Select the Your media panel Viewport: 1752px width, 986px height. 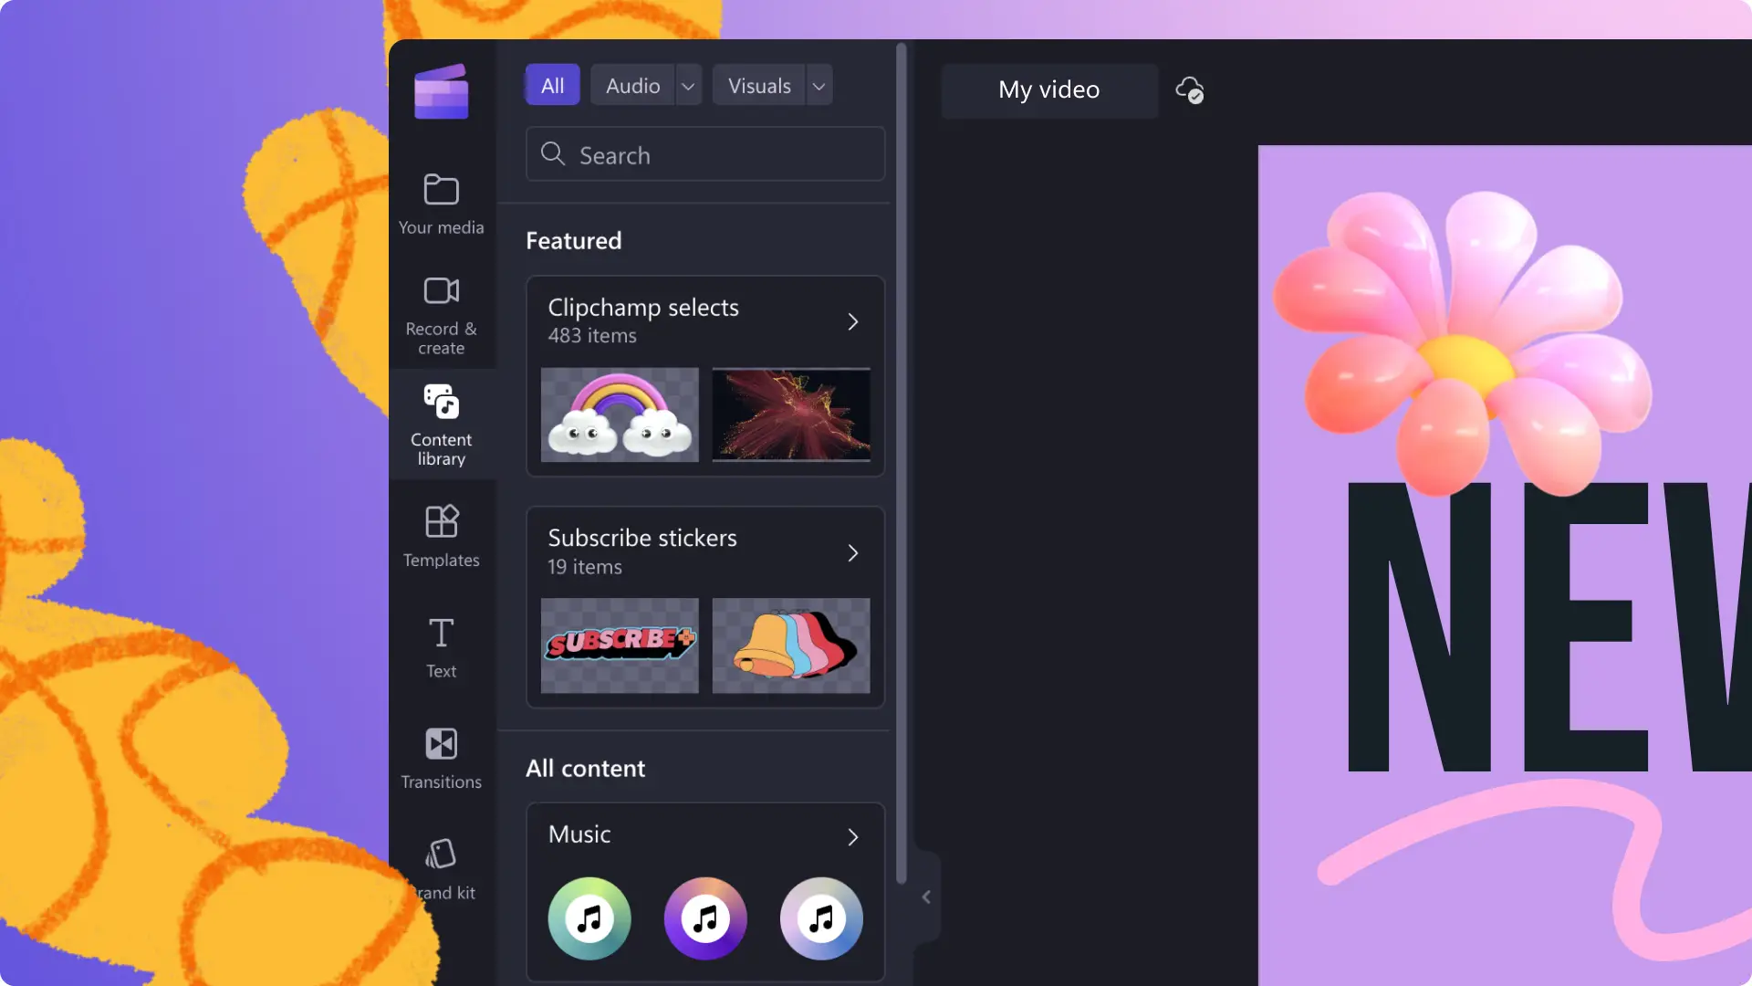pyautogui.click(x=441, y=201)
